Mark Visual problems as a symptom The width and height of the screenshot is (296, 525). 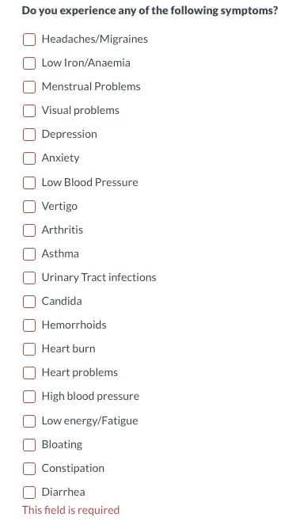click(29, 111)
